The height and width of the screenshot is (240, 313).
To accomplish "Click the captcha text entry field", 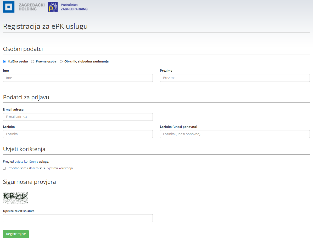I will 78,218.
